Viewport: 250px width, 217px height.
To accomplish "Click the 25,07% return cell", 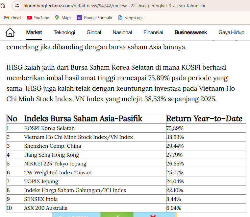I will coord(206,172).
